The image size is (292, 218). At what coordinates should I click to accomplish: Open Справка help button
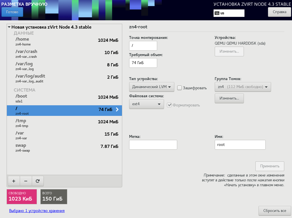click(x=279, y=12)
